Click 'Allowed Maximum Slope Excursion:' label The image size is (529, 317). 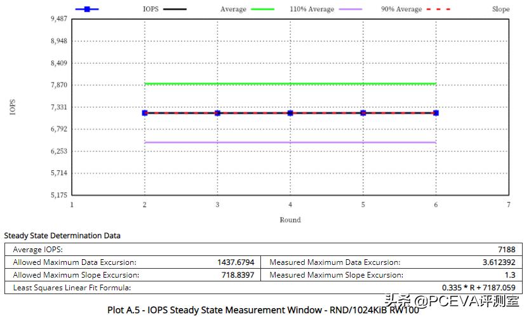click(76, 275)
